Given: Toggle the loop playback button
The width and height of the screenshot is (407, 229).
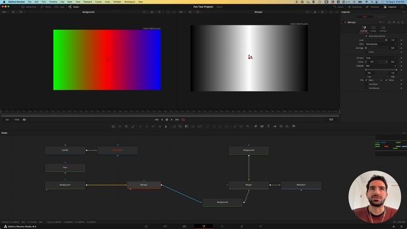Looking at the screenshot, I should click(x=184, y=120).
